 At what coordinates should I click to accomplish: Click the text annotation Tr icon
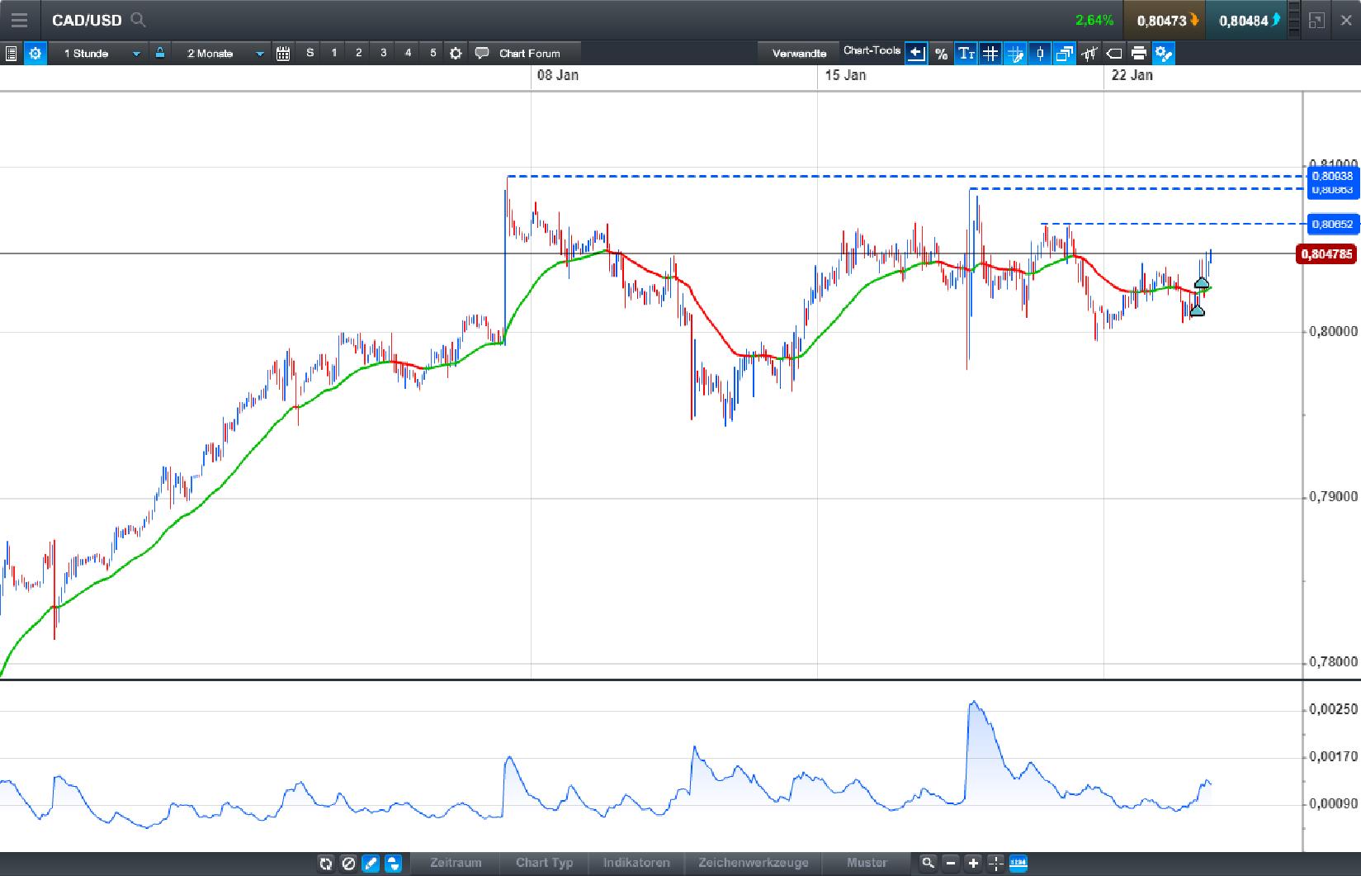[x=966, y=53]
